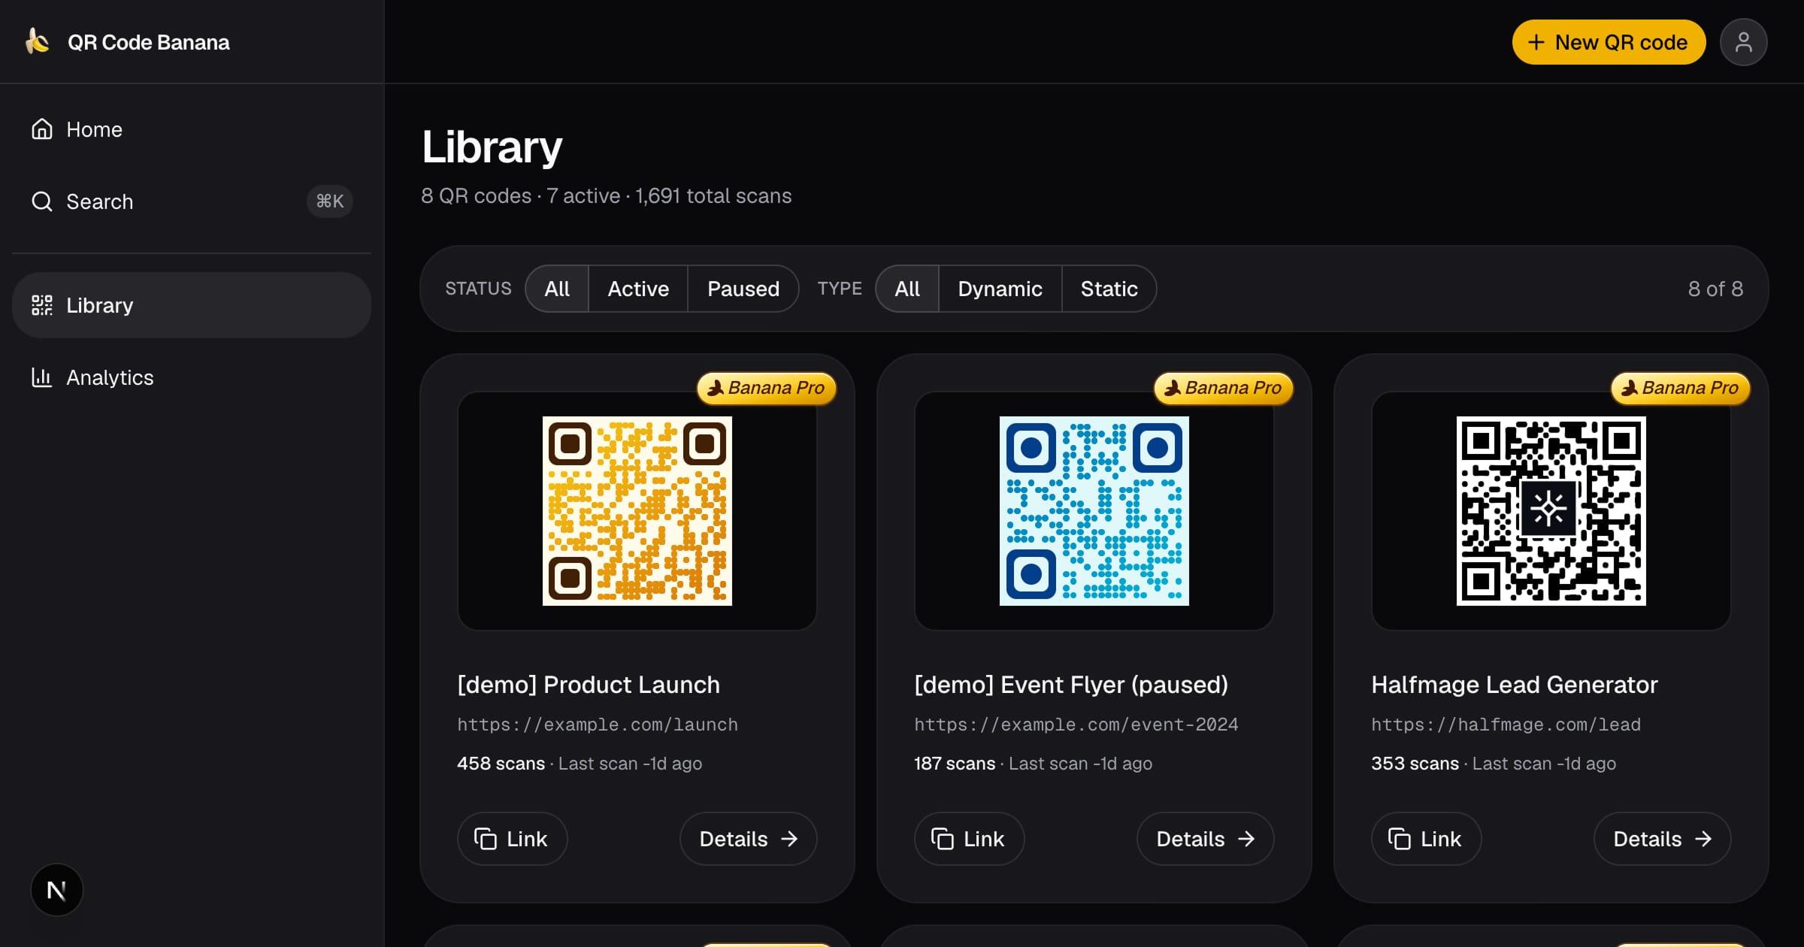The height and width of the screenshot is (947, 1804).
Task: Click the 8 of 8 counter
Action: click(x=1715, y=289)
